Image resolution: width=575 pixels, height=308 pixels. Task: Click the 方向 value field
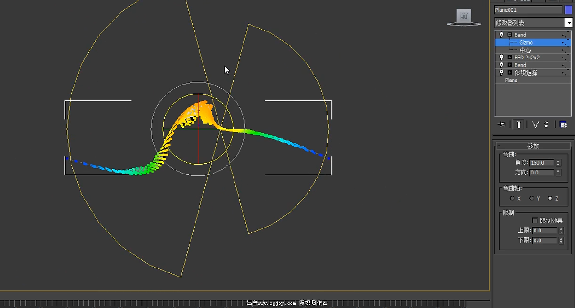[542, 173]
